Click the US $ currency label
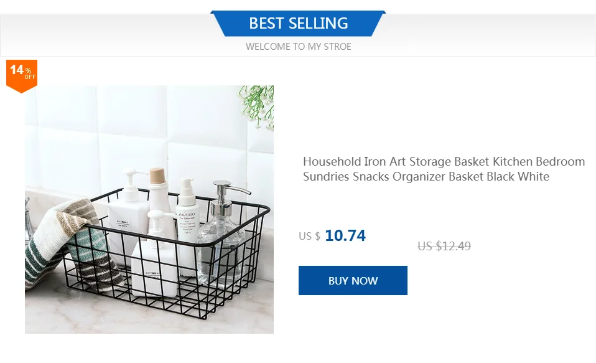The height and width of the screenshot is (363, 596). pyautogui.click(x=309, y=237)
